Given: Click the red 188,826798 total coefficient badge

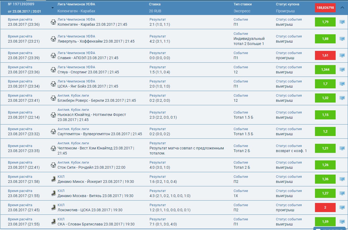Looking at the screenshot, I should click(325, 8).
